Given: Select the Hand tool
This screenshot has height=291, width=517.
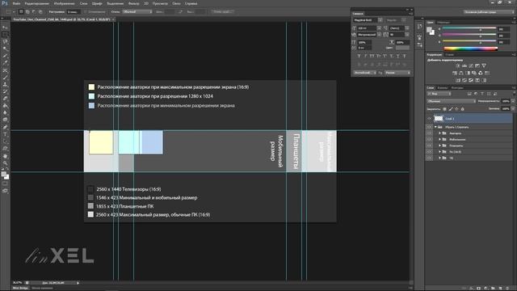Looking at the screenshot, I should pyautogui.click(x=5, y=156).
